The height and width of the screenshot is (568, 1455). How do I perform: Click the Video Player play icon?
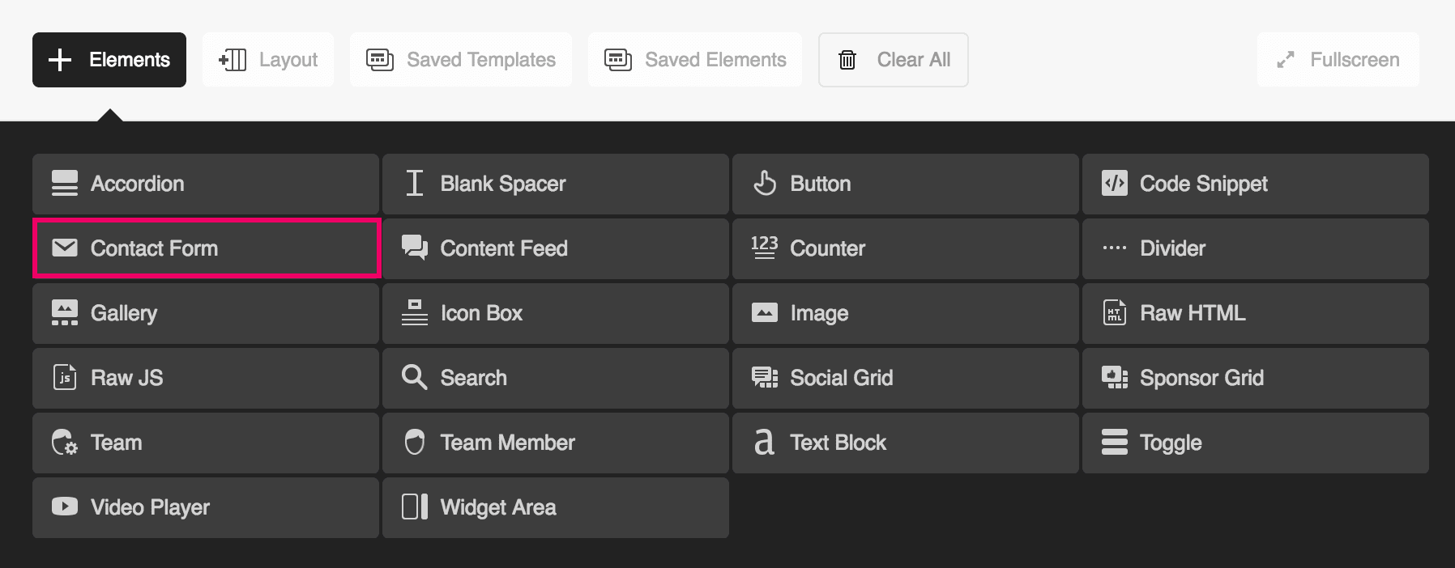65,507
